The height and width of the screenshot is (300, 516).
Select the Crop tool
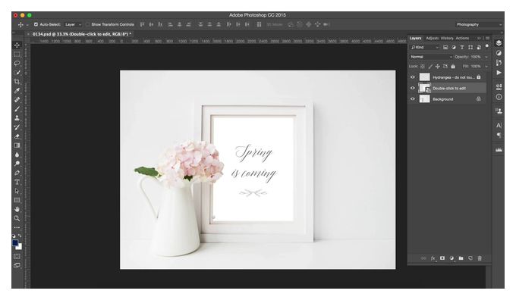tap(17, 82)
